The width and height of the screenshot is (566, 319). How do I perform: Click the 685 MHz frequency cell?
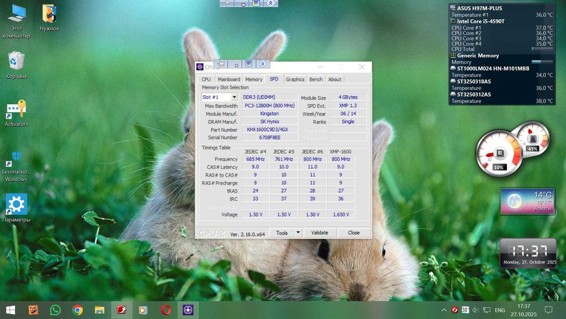coord(255,159)
